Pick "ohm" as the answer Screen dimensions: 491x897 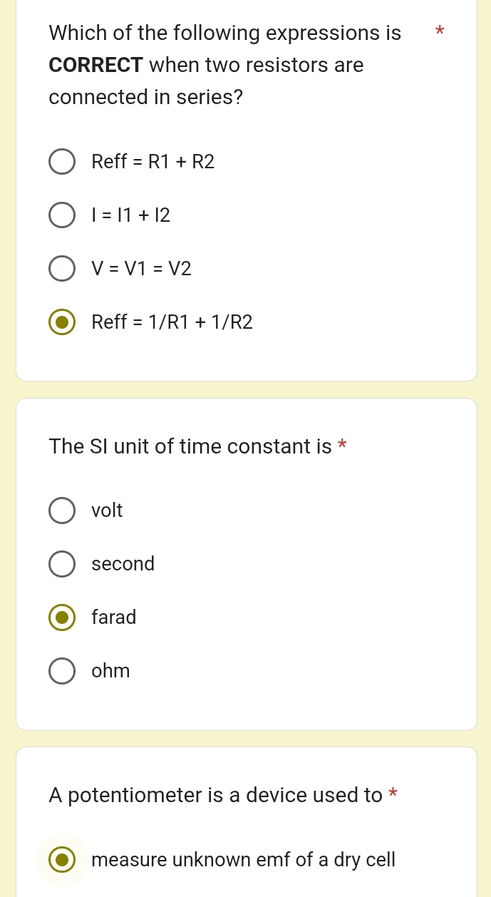(x=62, y=670)
